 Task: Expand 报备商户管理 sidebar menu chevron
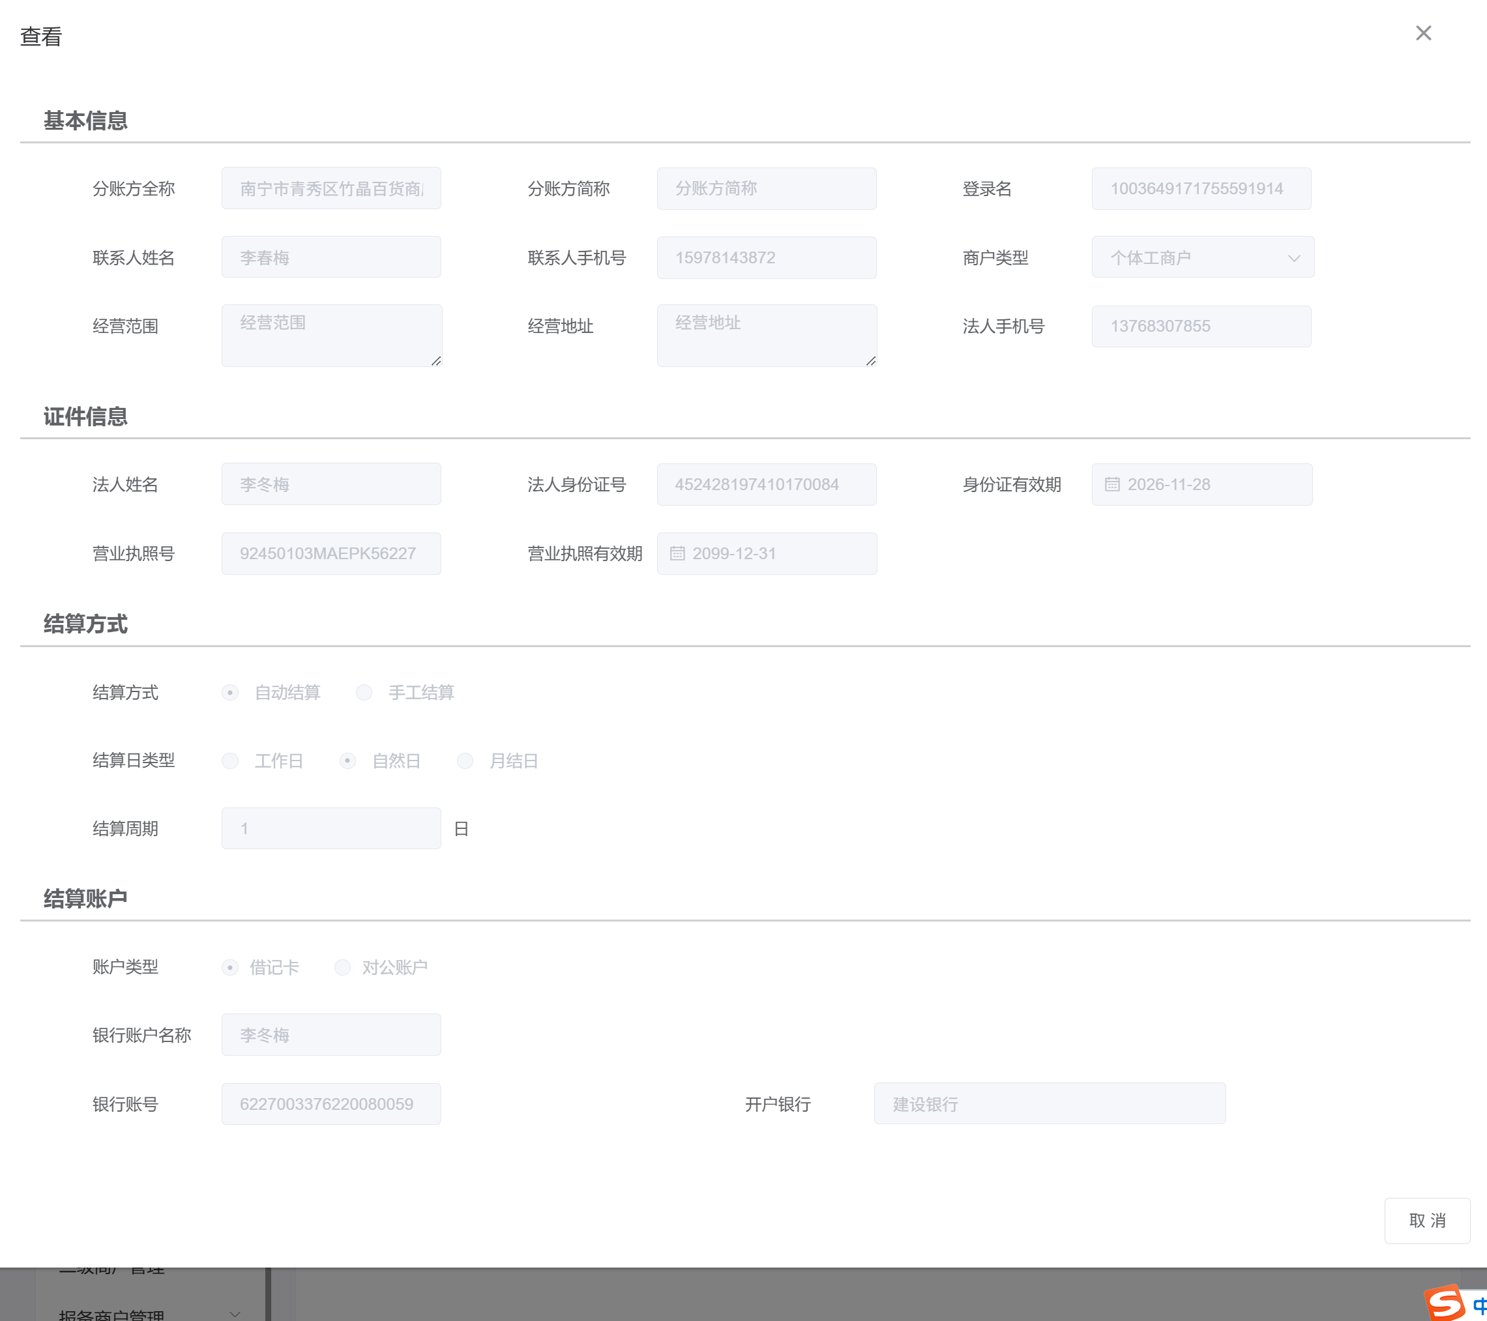point(234,1314)
